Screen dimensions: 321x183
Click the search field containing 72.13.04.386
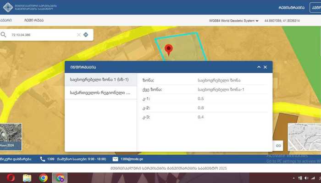tap(41, 35)
